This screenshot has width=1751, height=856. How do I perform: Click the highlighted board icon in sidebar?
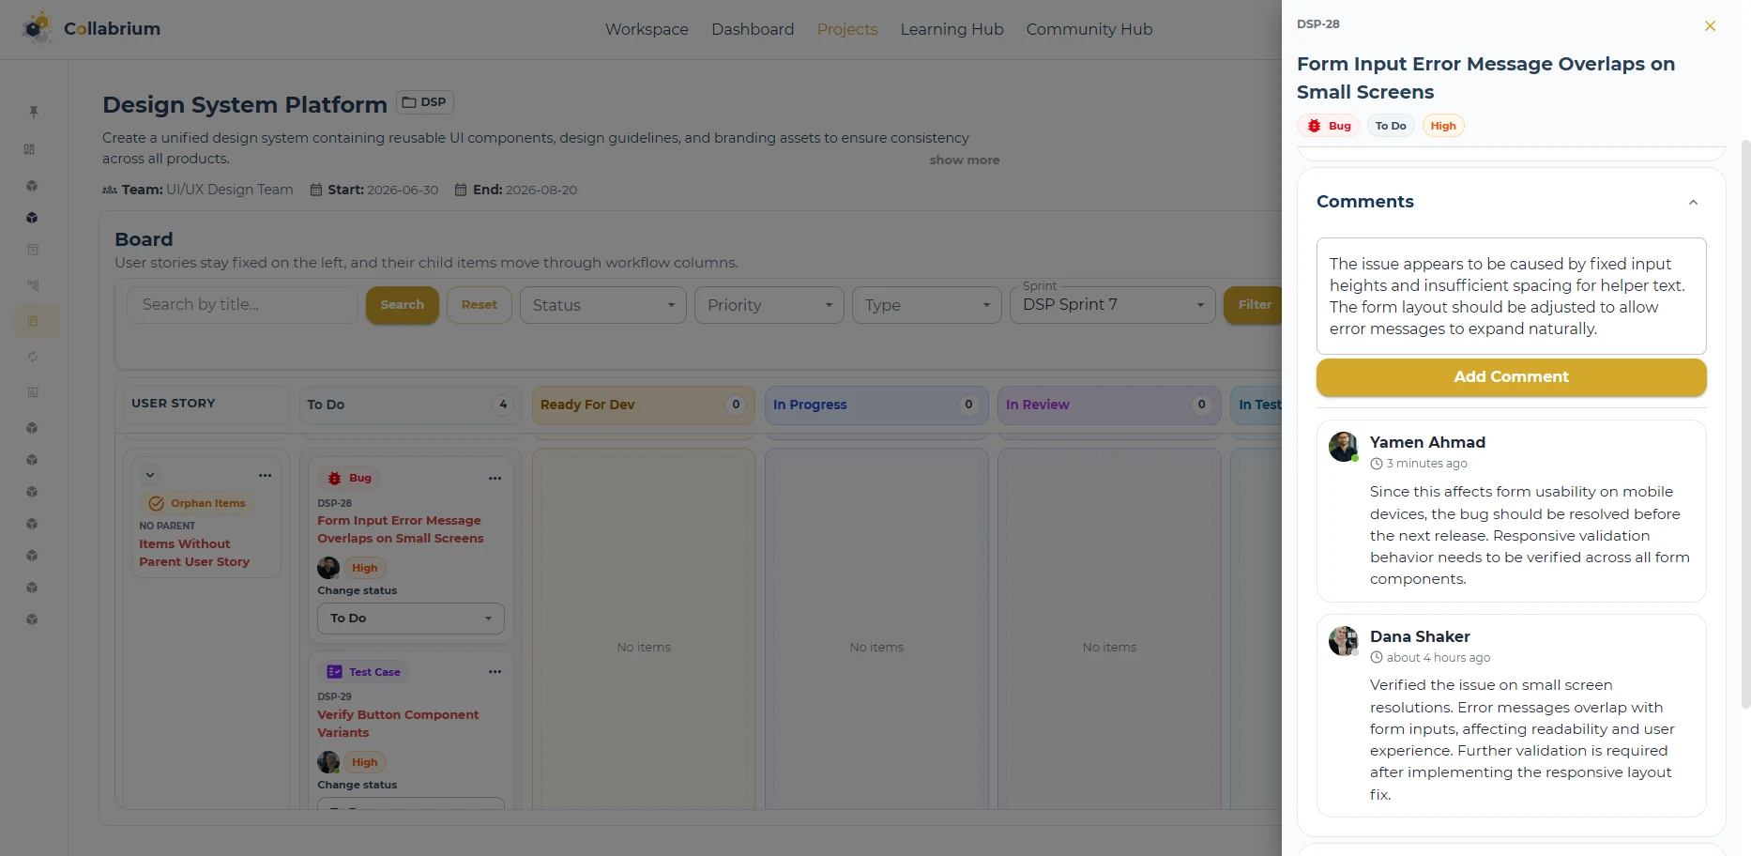point(33,321)
